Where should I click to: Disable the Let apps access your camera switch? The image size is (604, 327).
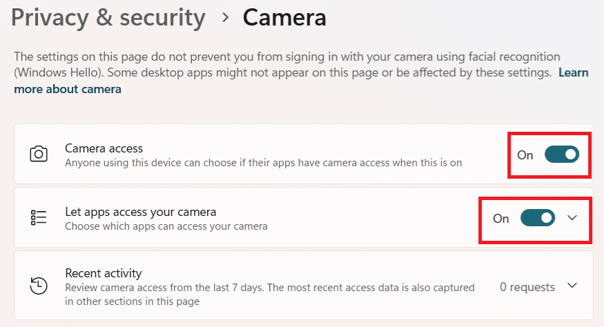click(538, 218)
